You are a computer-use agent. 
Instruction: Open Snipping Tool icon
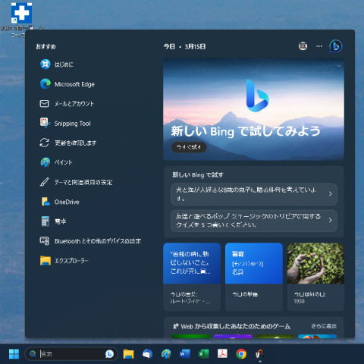tap(45, 123)
